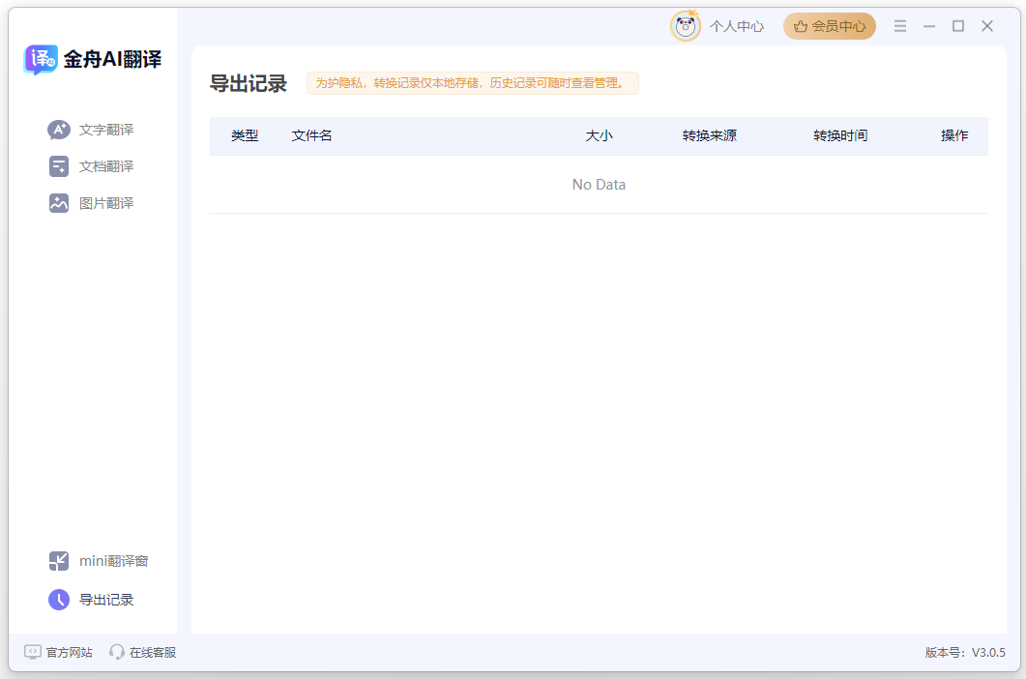Switch to the 个人中心 menu item
The width and height of the screenshot is (1026, 679).
point(737,26)
